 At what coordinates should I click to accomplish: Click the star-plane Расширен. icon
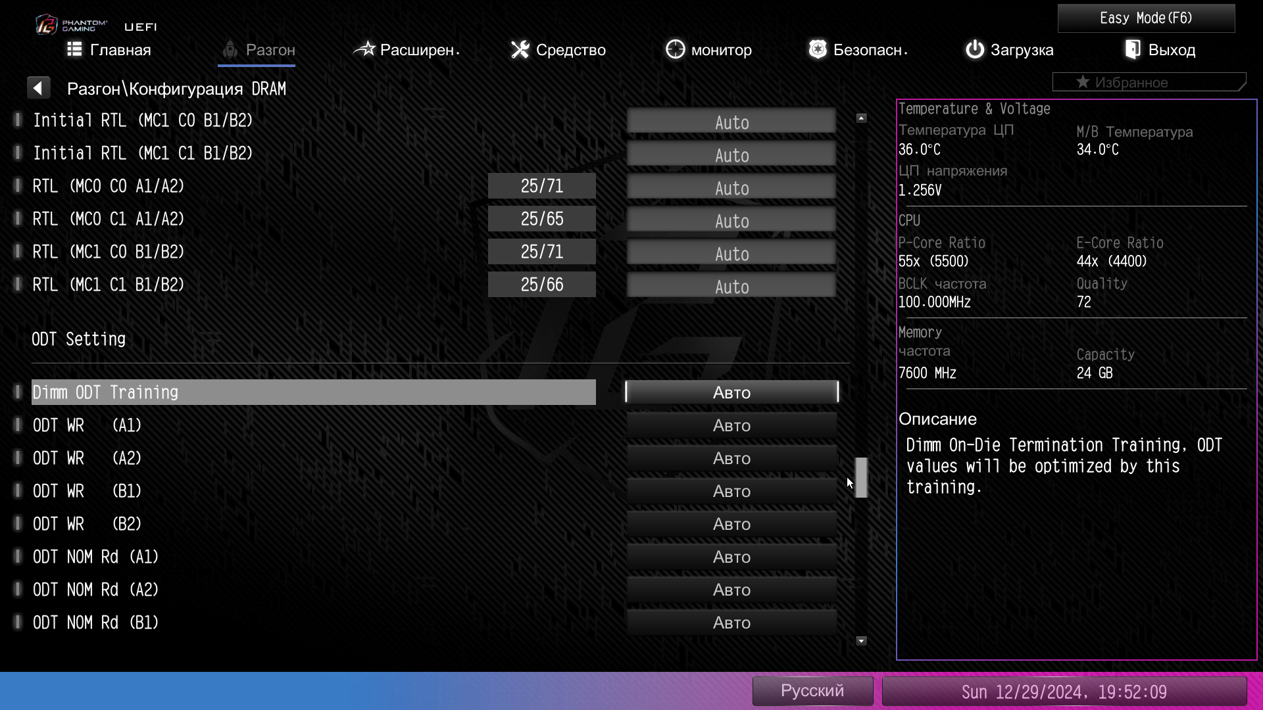(x=364, y=49)
